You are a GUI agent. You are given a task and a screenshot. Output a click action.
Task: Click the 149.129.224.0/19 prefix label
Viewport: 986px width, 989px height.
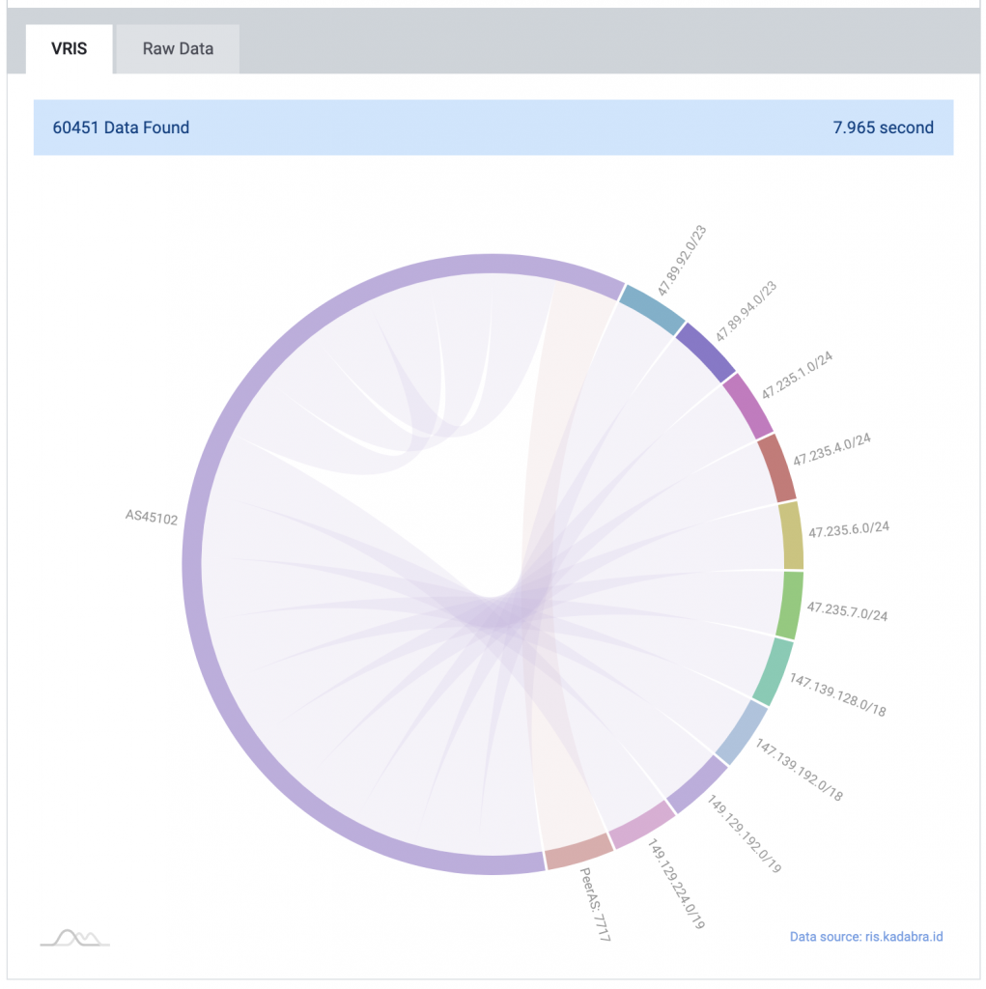[676, 884]
